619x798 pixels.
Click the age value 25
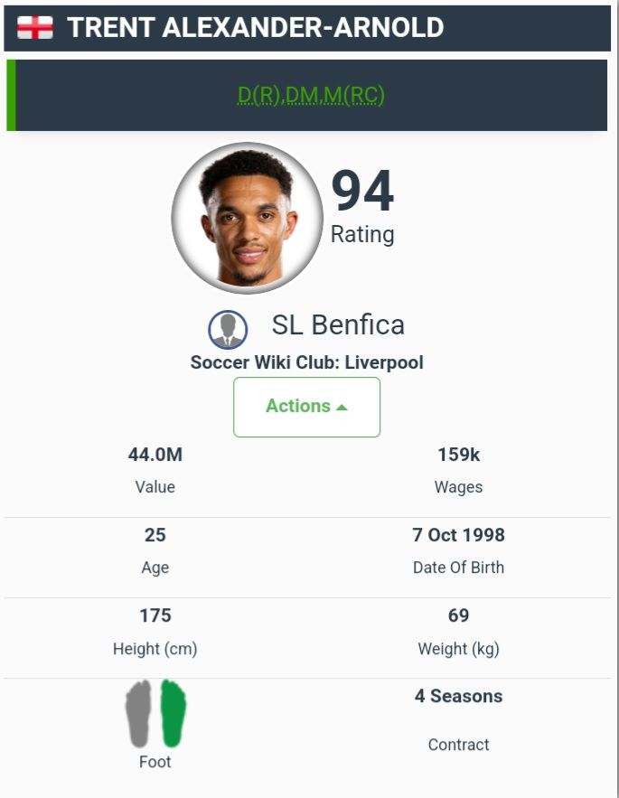coord(155,535)
